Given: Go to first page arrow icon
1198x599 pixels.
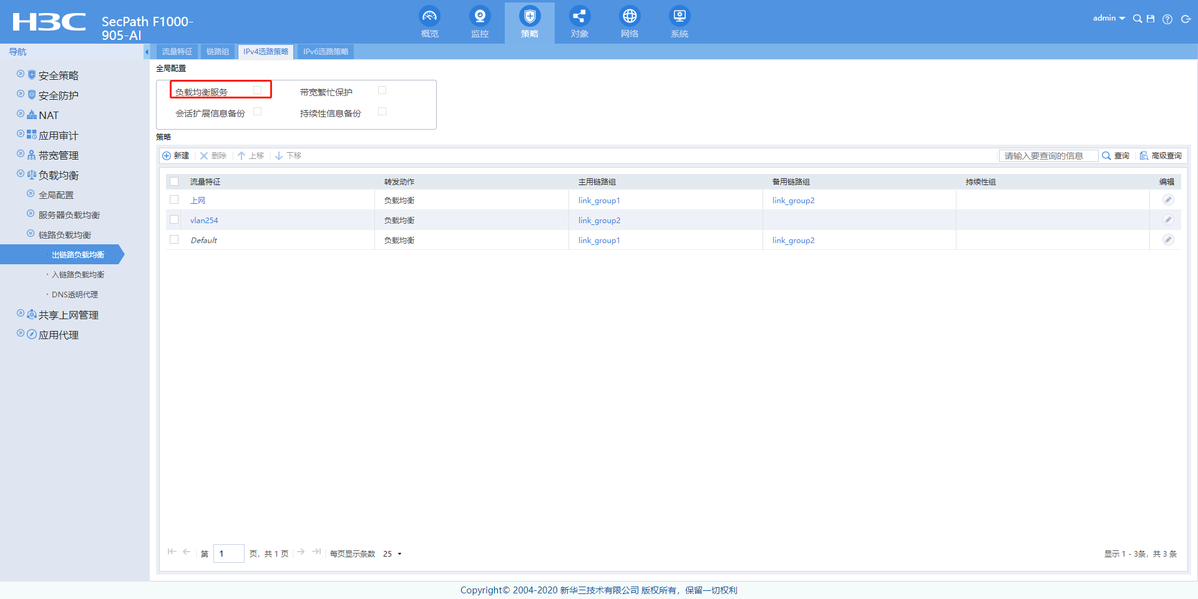Looking at the screenshot, I should pyautogui.click(x=172, y=552).
